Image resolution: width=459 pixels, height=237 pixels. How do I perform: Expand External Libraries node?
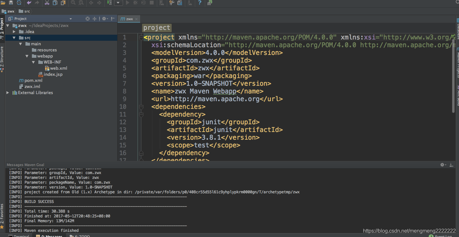coord(8,92)
